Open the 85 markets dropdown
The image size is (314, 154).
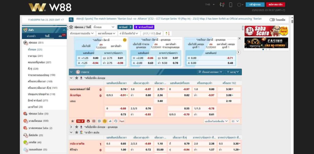tap(235, 121)
